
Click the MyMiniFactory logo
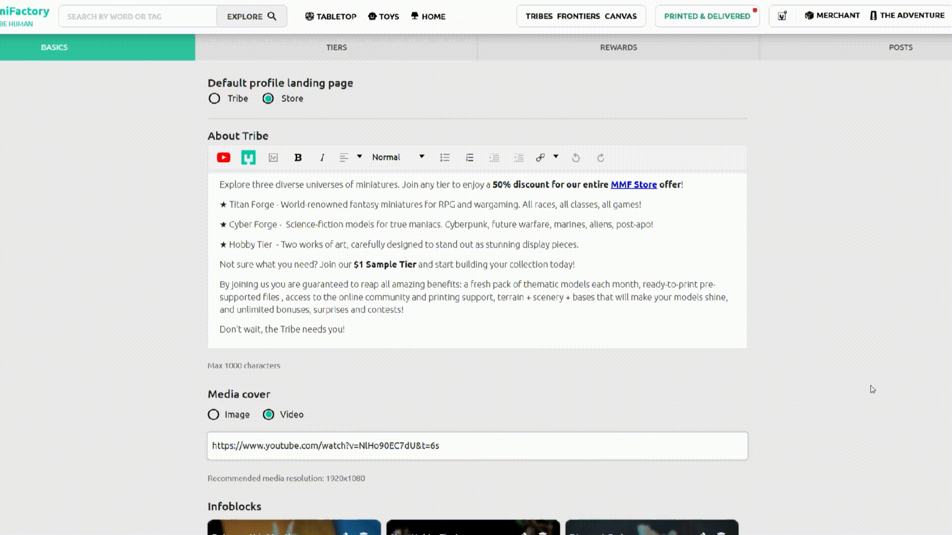click(24, 16)
